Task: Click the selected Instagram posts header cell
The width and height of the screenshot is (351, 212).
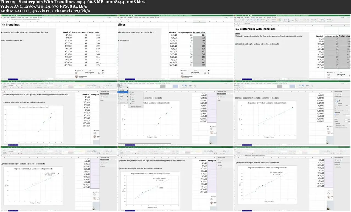Action: coord(331,36)
